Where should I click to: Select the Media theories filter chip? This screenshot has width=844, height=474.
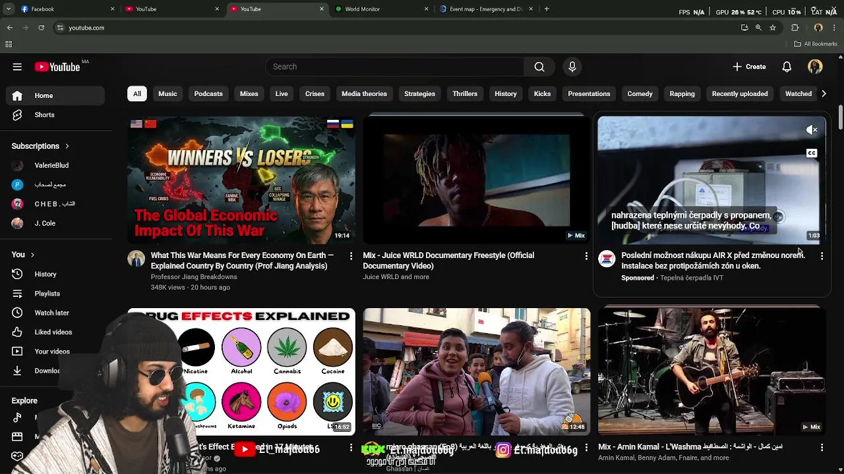[364, 93]
